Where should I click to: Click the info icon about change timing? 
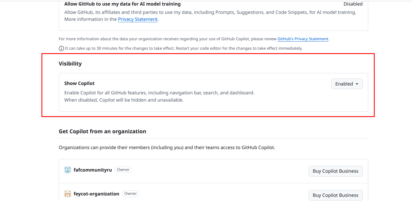[x=61, y=48]
